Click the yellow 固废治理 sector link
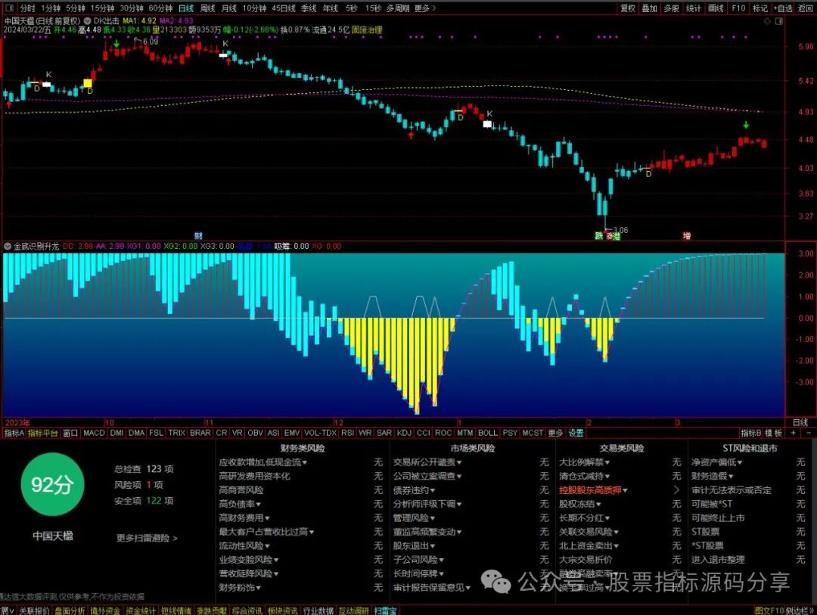The width and height of the screenshot is (817, 615). pyautogui.click(x=367, y=30)
